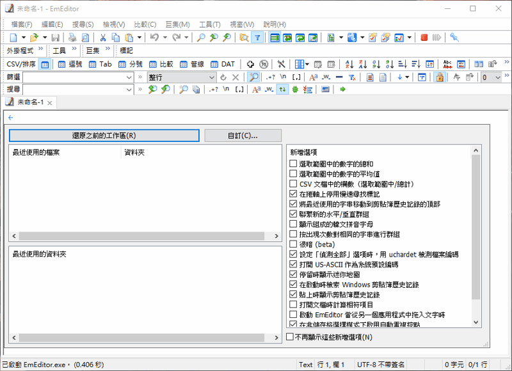Expand the Open file dropdown arrow
The height and width of the screenshot is (371, 512).
(x=45, y=38)
